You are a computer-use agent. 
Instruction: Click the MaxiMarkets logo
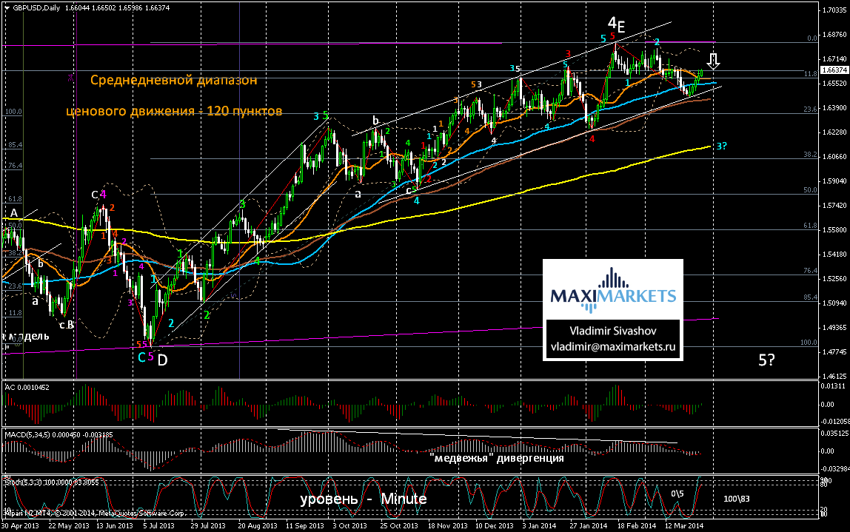point(613,291)
